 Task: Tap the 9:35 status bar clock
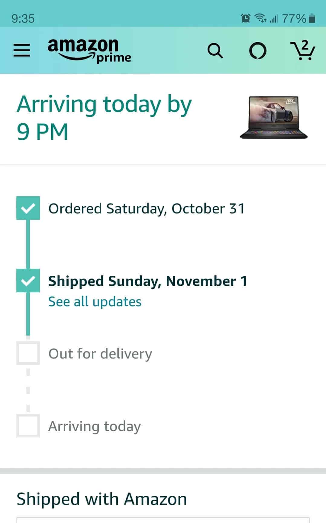point(23,19)
